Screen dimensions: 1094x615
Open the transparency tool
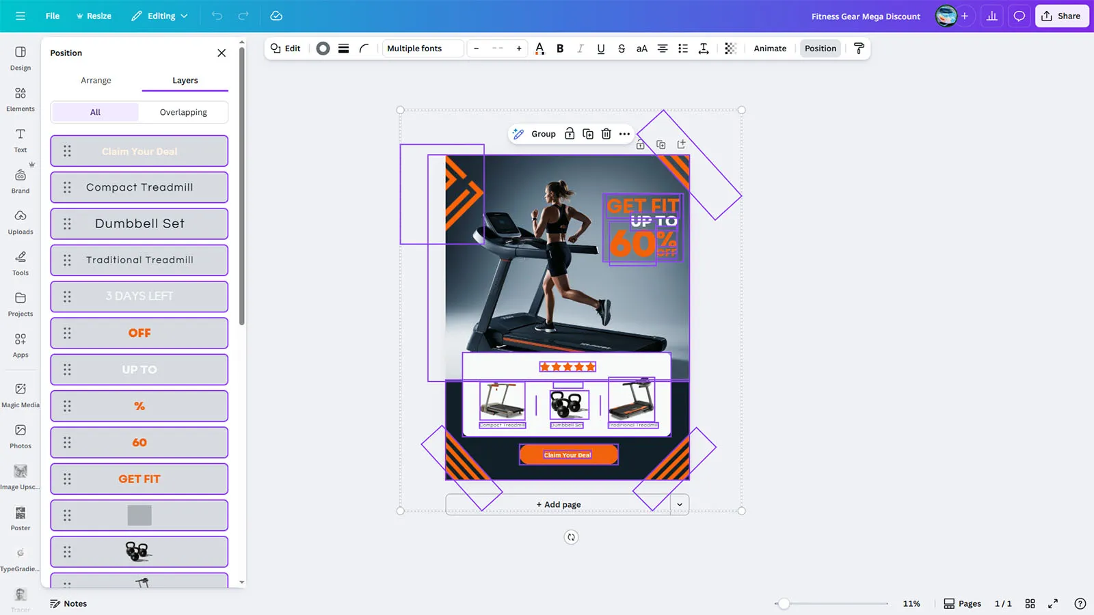coord(730,49)
